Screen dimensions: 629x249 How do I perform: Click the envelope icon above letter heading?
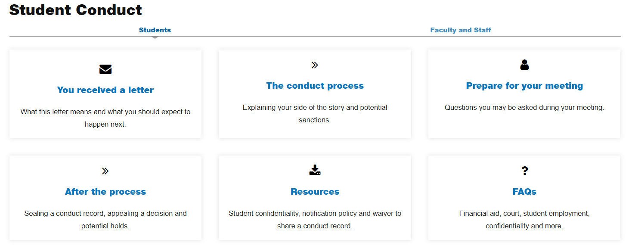pos(105,69)
